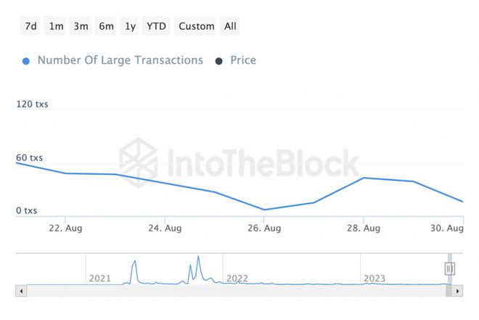Toggle the Number Of Large Transactions series
Screen dimensions: 479x320
(x=120, y=60)
